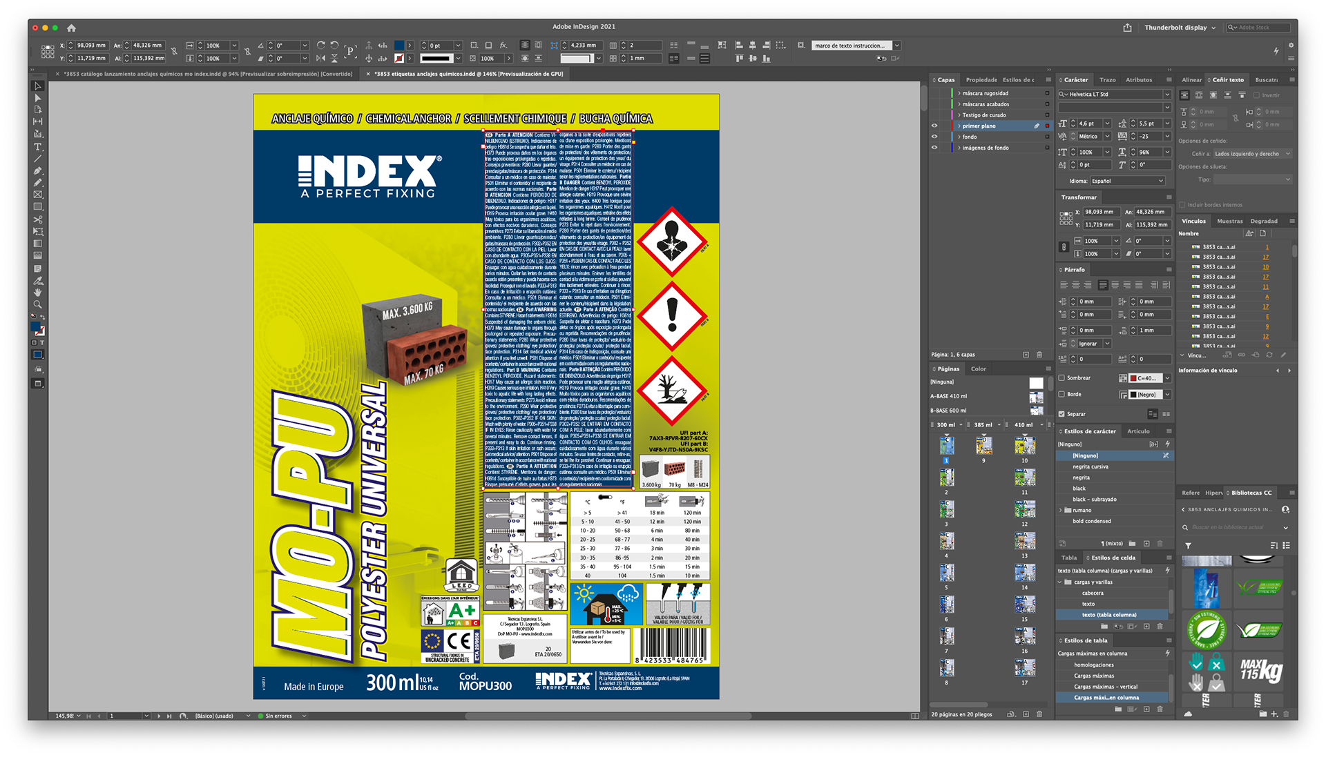This screenshot has width=1326, height=757.
Task: Select the Direct Selection tool
Action: 38,98
